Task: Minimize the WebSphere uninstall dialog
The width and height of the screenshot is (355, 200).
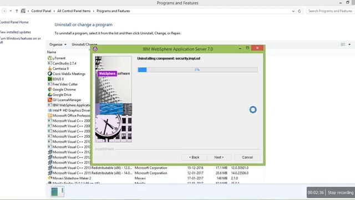Action: tap(240, 48)
